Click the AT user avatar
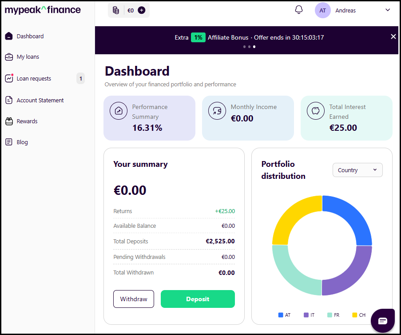This screenshot has width=401, height=335. point(322,10)
